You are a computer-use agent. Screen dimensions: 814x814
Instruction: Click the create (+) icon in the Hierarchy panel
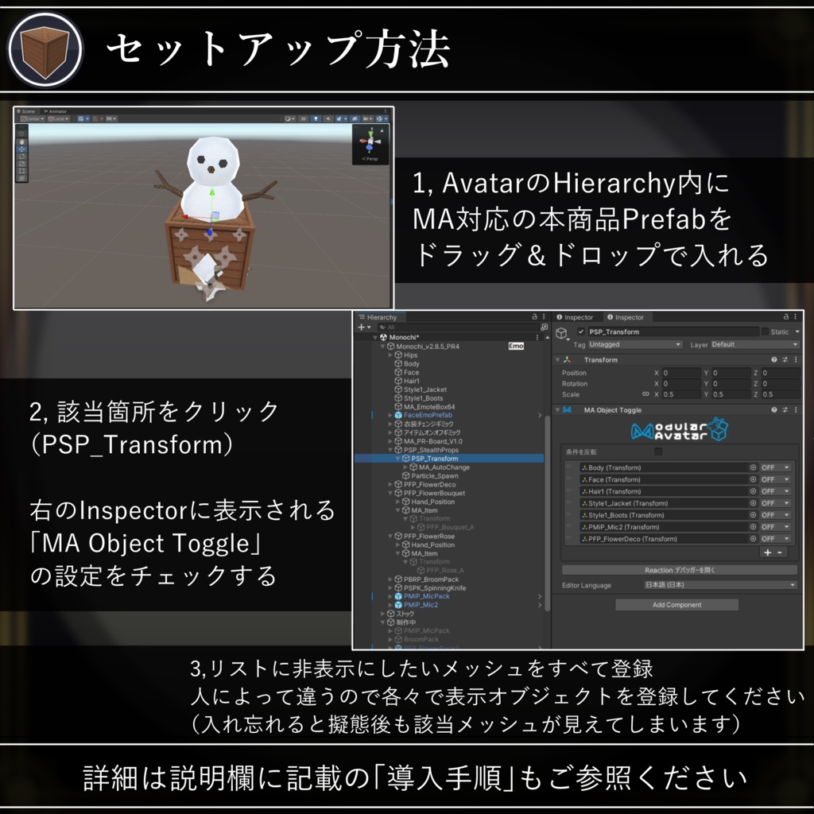[x=362, y=326]
